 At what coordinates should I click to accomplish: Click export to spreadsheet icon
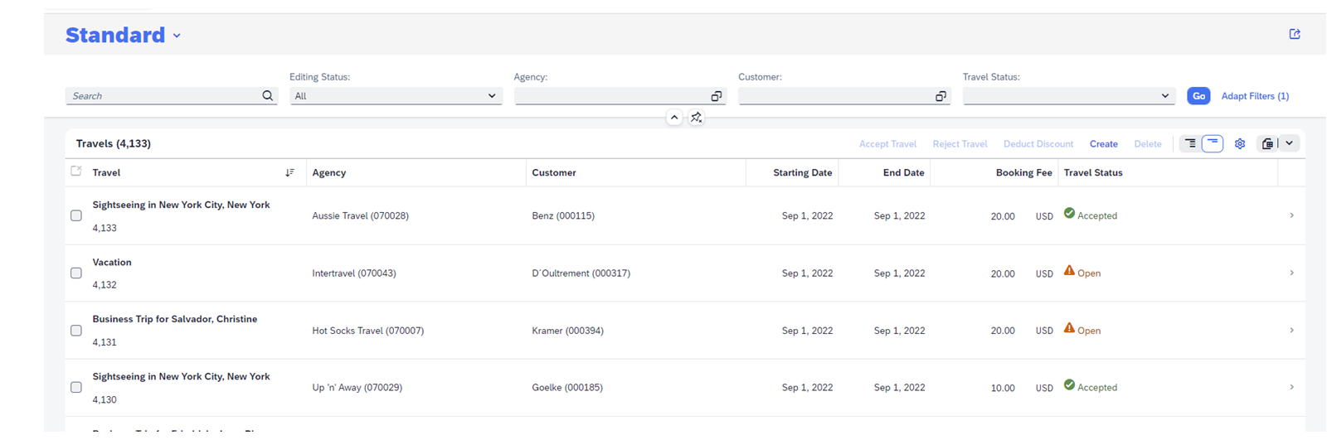[1267, 143]
